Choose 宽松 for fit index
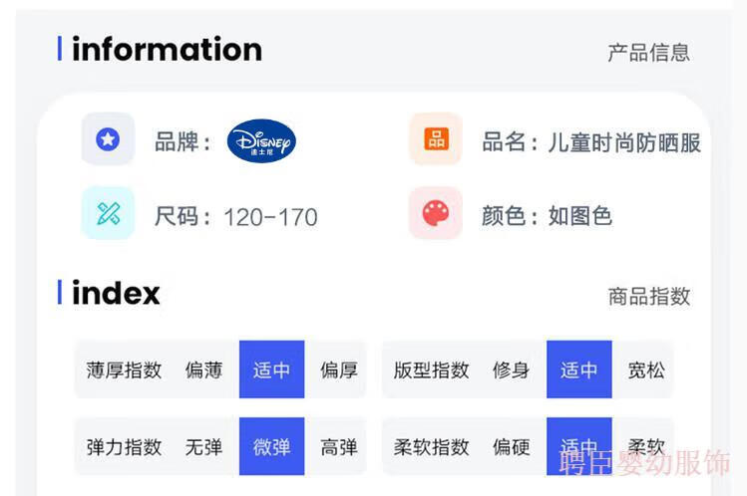The image size is (747, 496). (x=645, y=370)
